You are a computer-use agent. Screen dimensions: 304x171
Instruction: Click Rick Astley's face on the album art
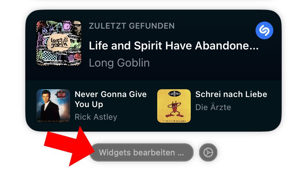click(46, 96)
